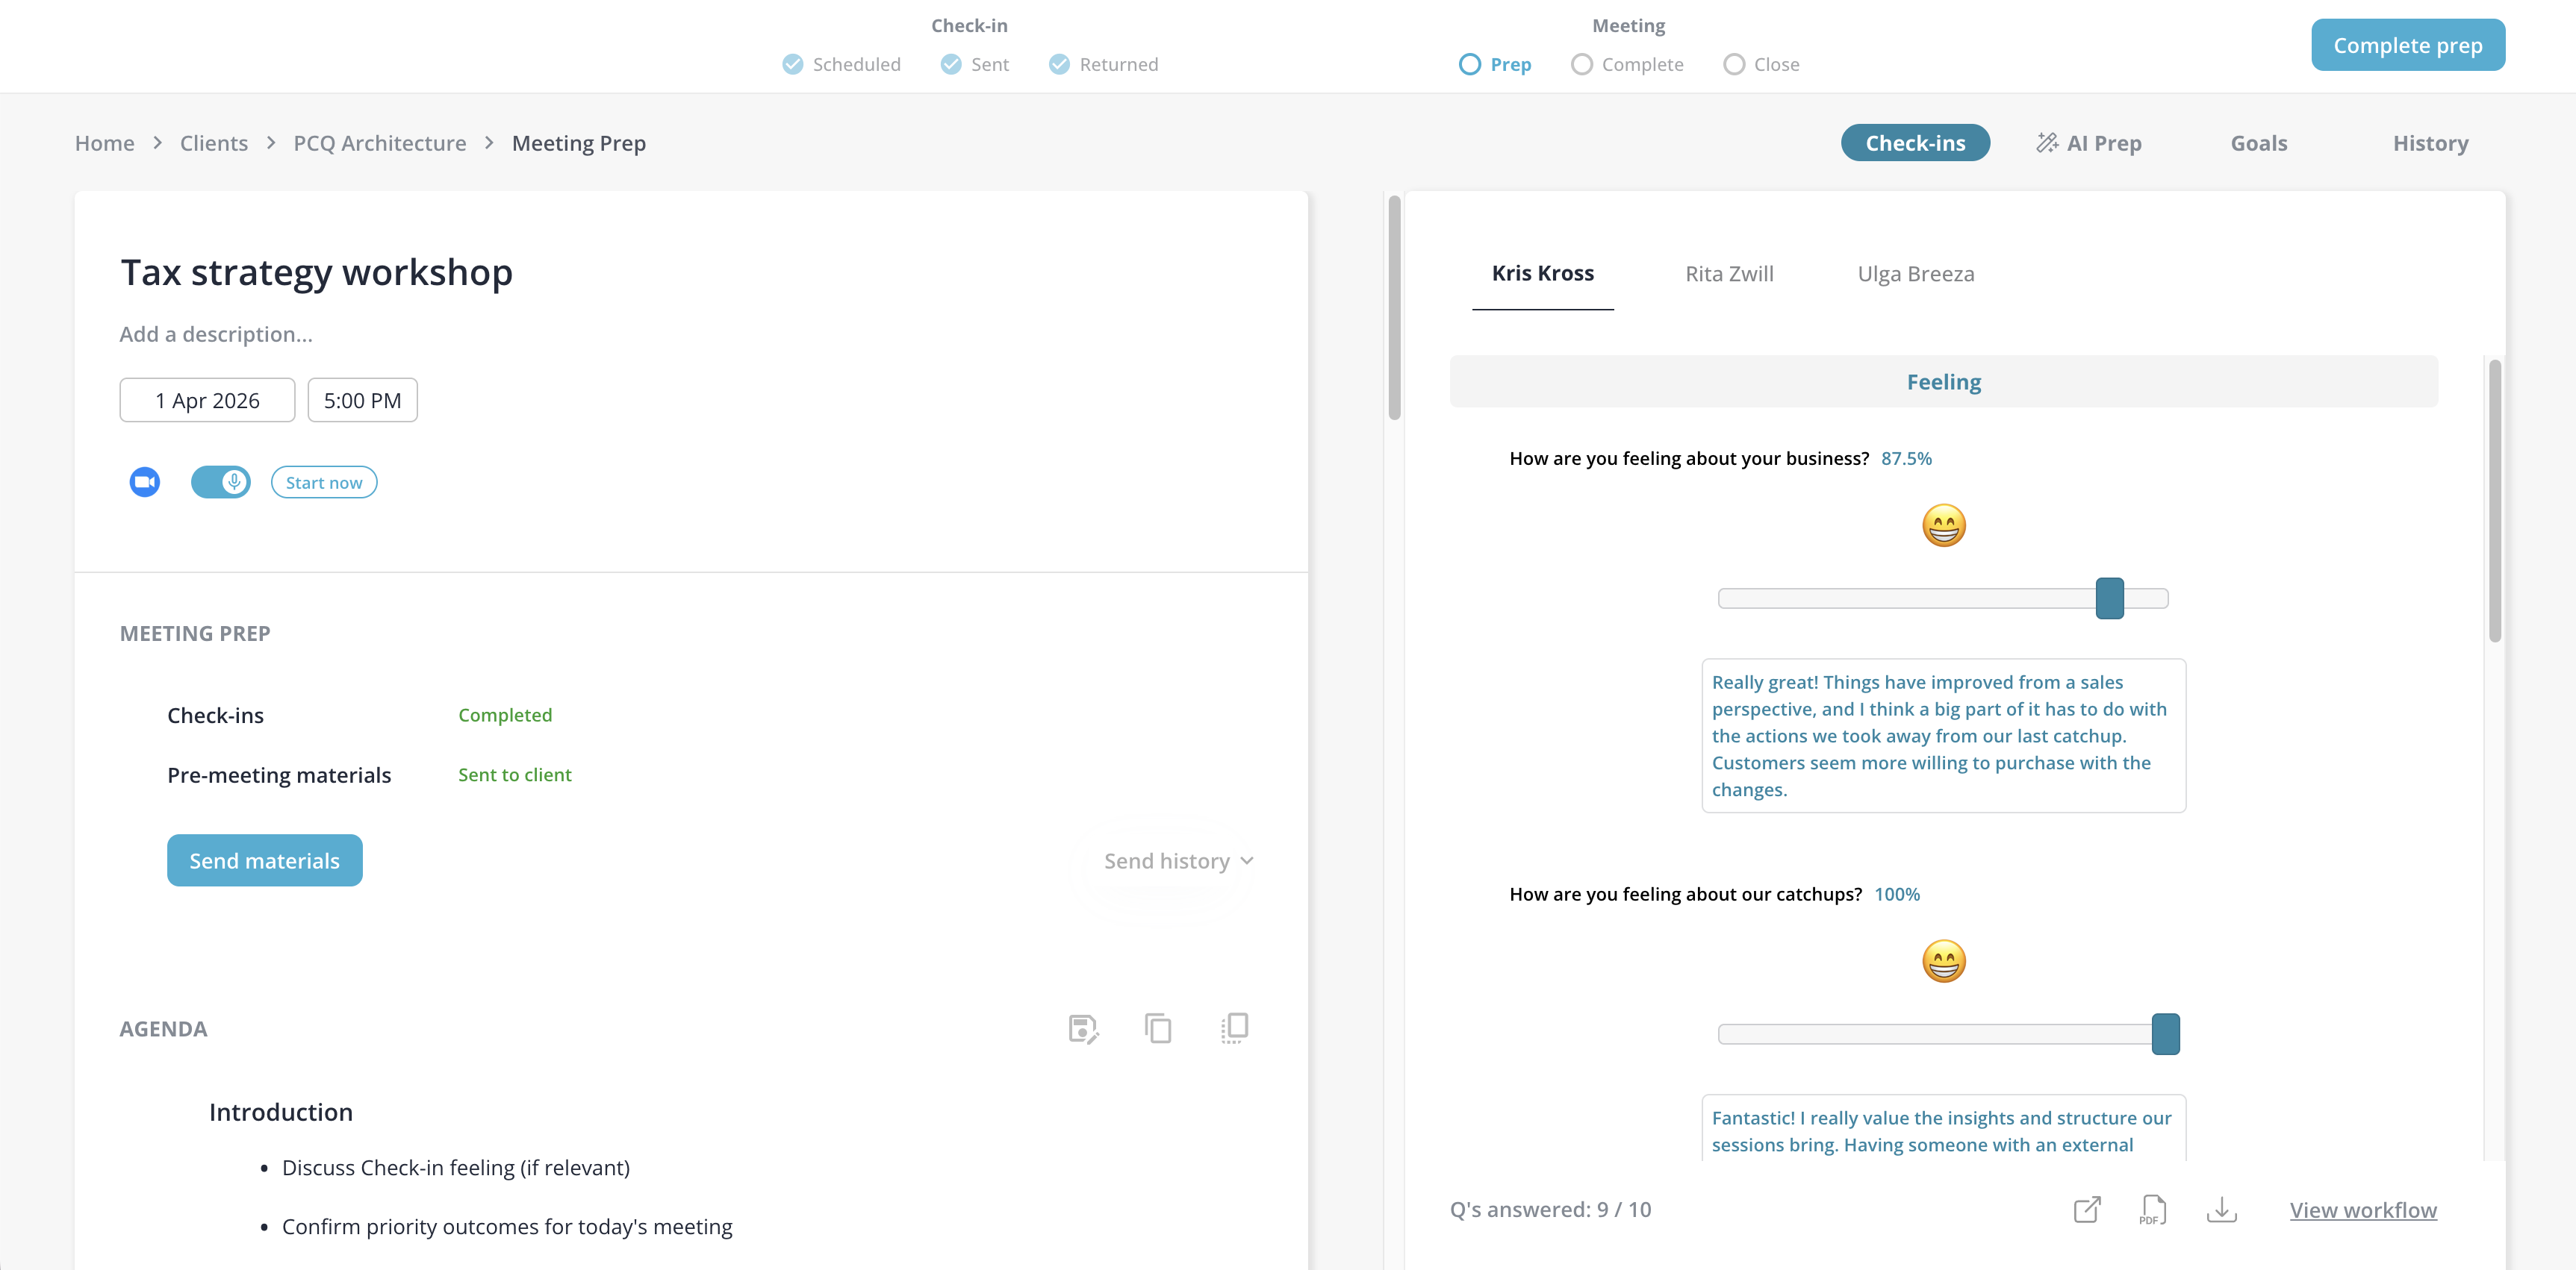Click the Meeting Prep breadcrumb link

click(578, 143)
